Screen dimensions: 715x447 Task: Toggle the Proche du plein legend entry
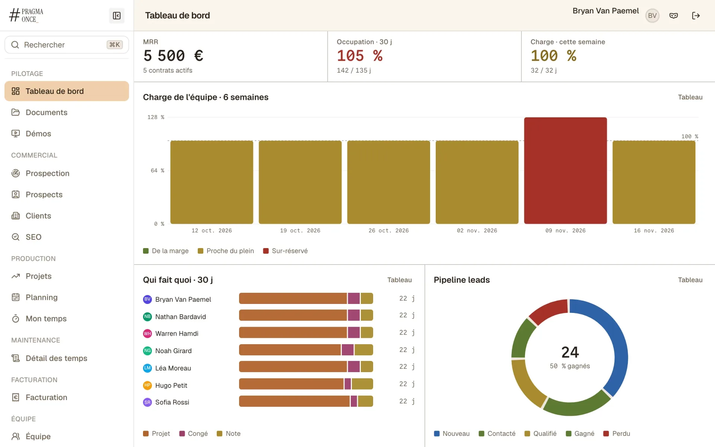pos(226,251)
